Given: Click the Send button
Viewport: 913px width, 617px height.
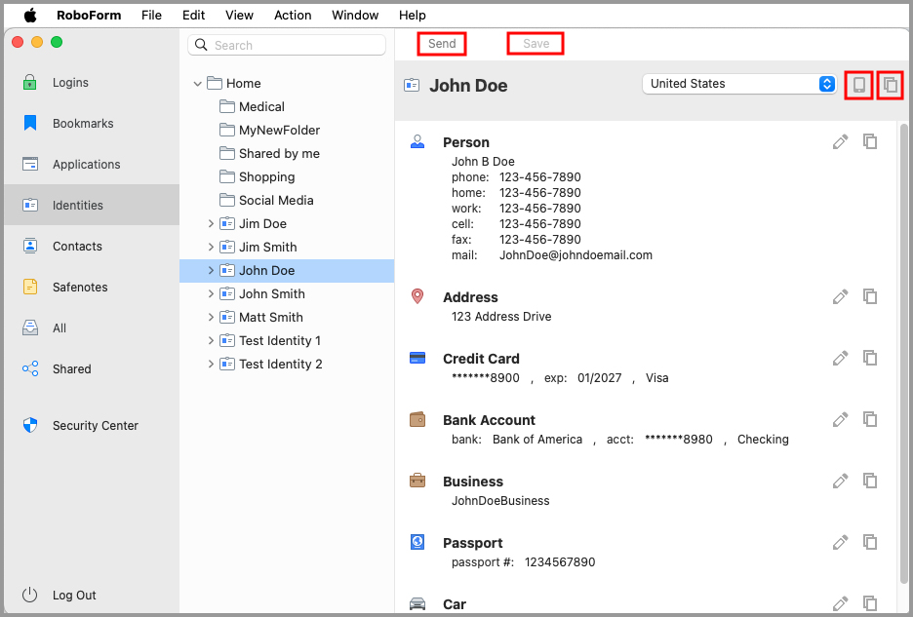Looking at the screenshot, I should coord(442,44).
